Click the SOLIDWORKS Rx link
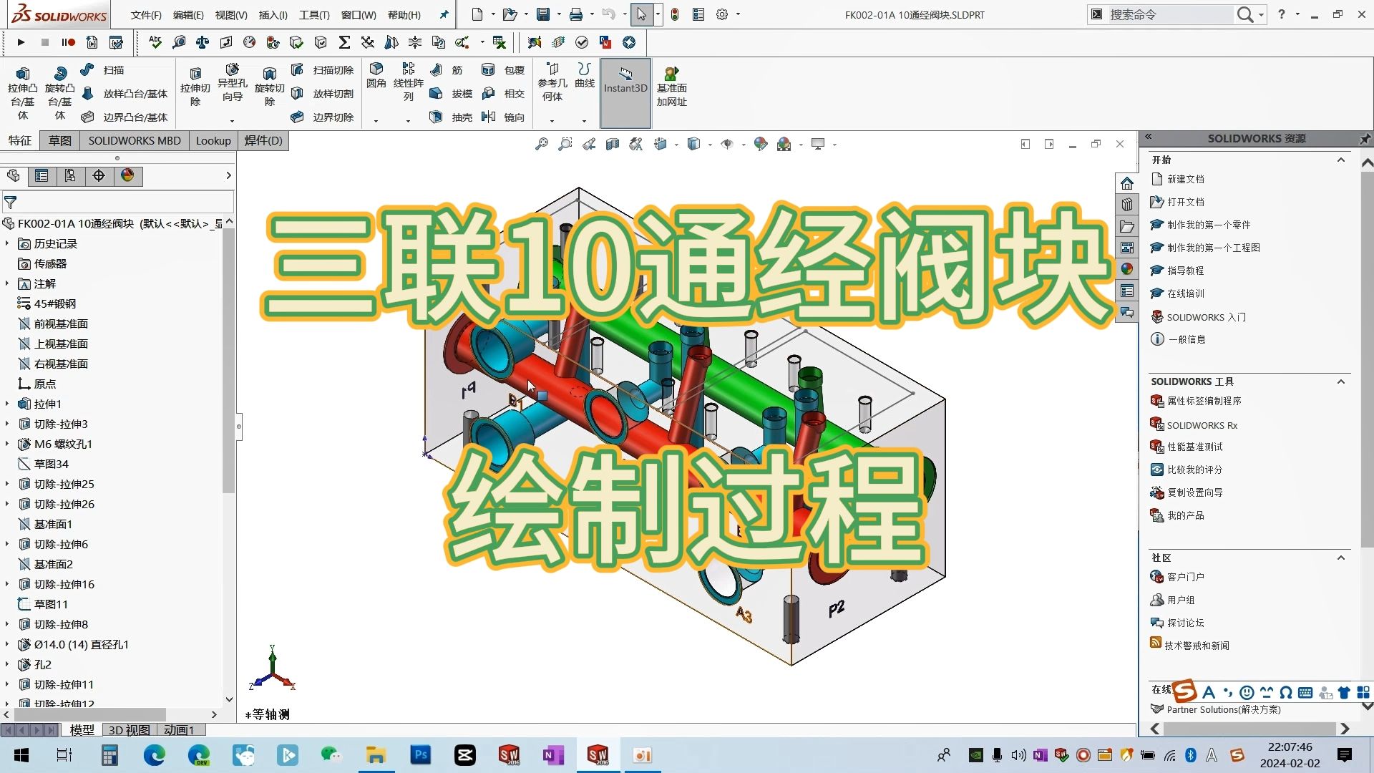1374x773 pixels. tap(1202, 425)
